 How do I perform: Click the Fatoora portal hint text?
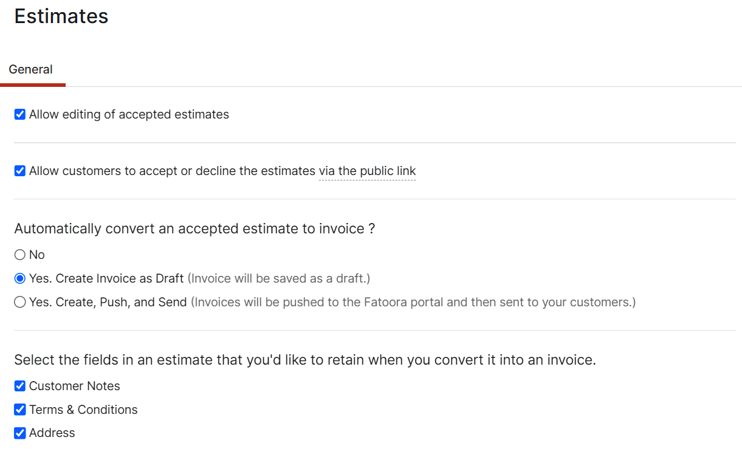413,303
